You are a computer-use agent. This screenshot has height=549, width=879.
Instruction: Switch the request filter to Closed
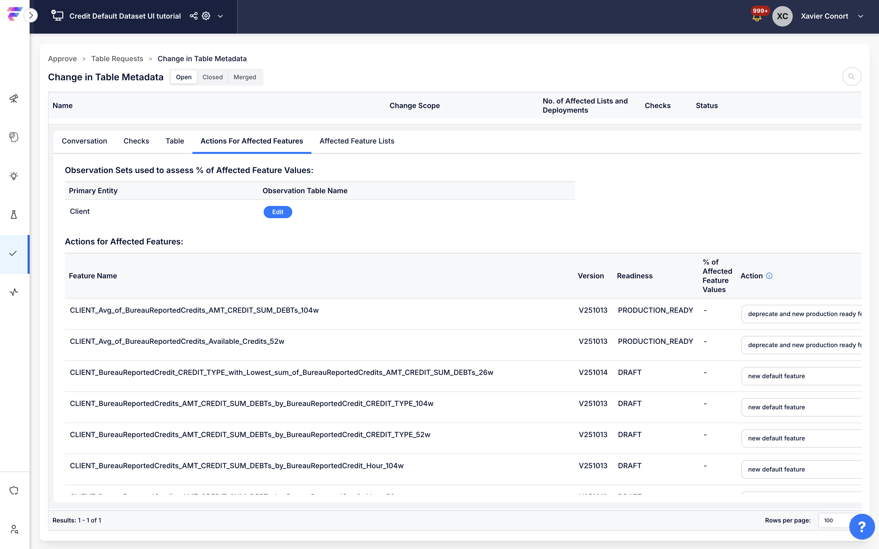coord(212,77)
